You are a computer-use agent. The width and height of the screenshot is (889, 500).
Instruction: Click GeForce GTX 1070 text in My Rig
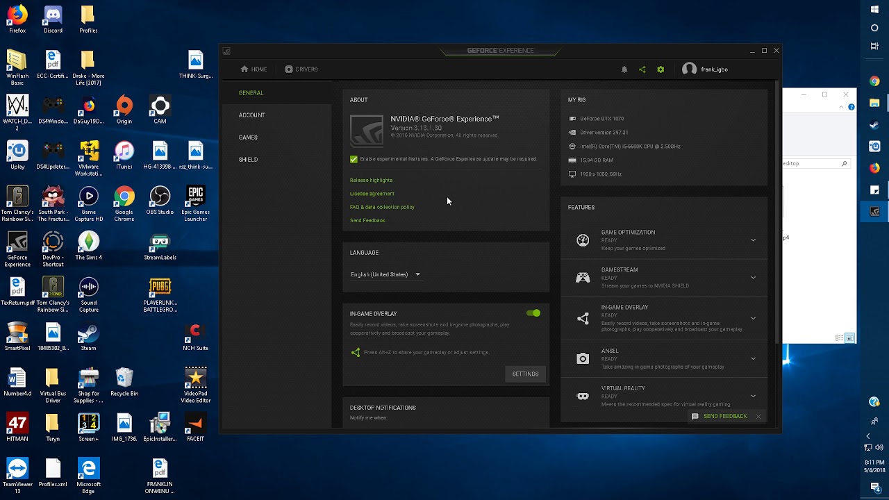click(x=601, y=119)
